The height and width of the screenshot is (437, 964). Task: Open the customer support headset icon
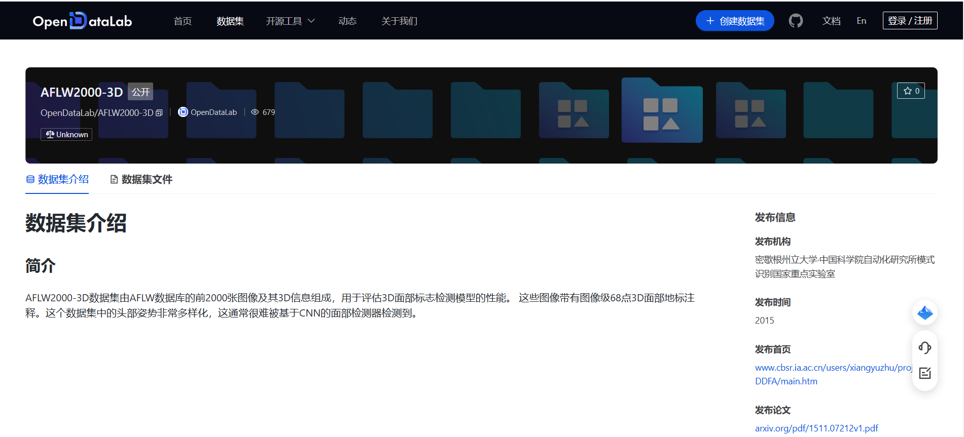[925, 348]
